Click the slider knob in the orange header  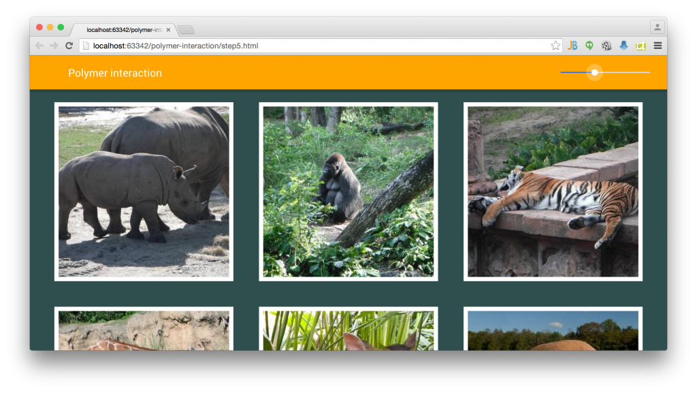click(x=594, y=72)
